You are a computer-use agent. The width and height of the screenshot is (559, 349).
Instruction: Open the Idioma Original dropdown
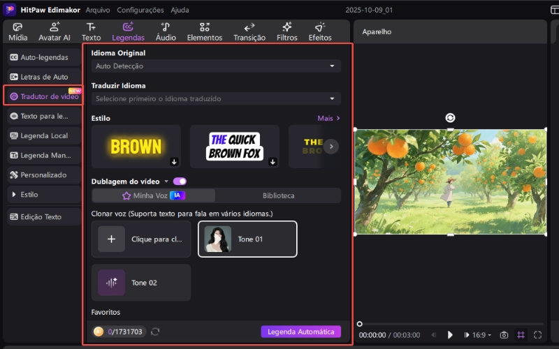point(216,66)
